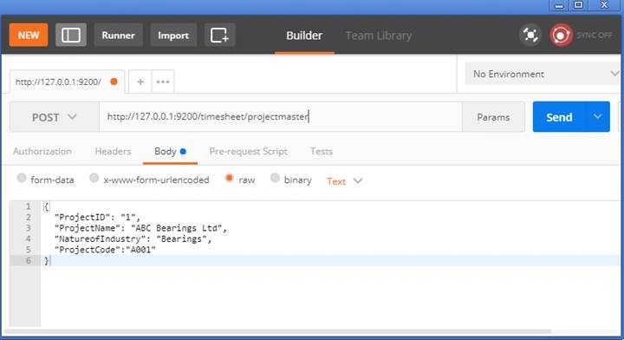This screenshot has width=624, height=340.
Task: Click the "ProjectCode":"A001" line
Action: 105,250
